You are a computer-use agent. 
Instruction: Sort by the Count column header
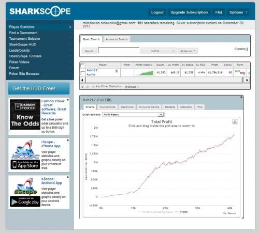[x=160, y=65]
